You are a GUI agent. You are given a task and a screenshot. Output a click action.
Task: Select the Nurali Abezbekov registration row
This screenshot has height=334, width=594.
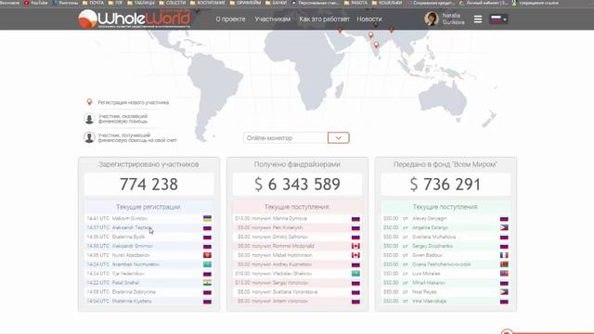point(148,255)
